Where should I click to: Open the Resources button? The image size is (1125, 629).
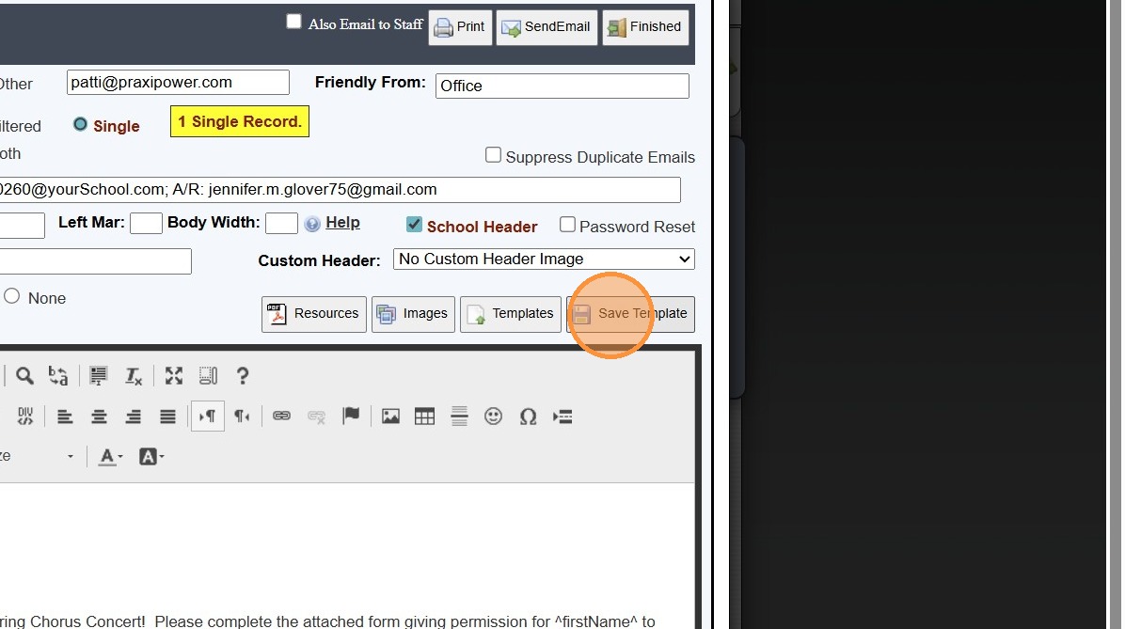[x=314, y=314]
